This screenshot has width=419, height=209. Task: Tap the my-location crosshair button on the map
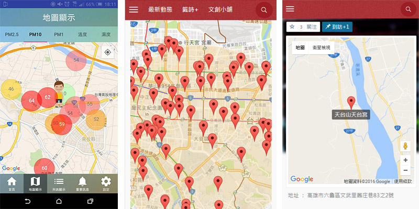click(107, 52)
